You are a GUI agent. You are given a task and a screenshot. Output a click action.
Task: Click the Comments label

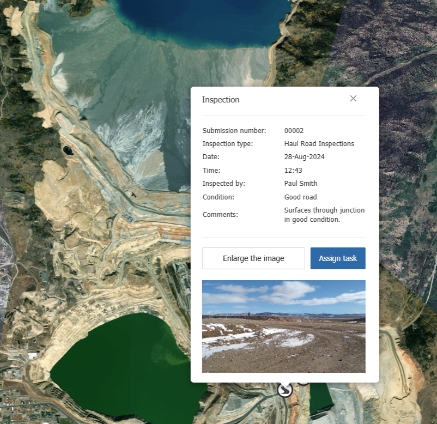pos(220,214)
